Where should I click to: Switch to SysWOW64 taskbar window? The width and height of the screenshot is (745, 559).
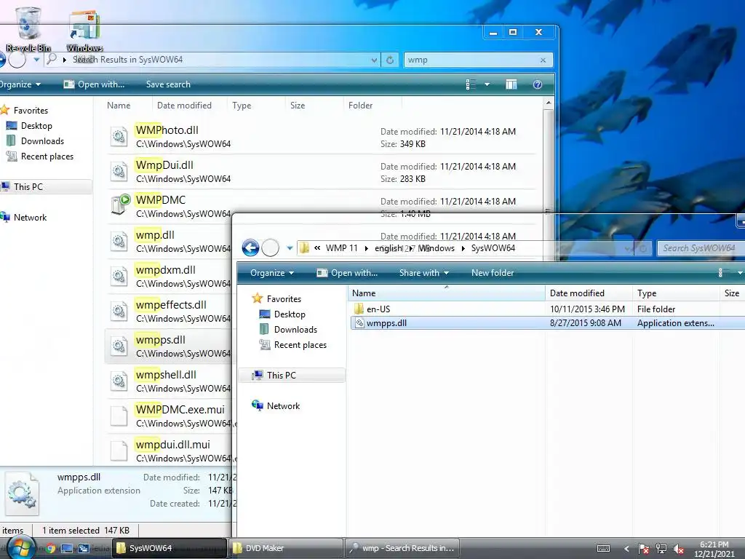[x=170, y=548]
